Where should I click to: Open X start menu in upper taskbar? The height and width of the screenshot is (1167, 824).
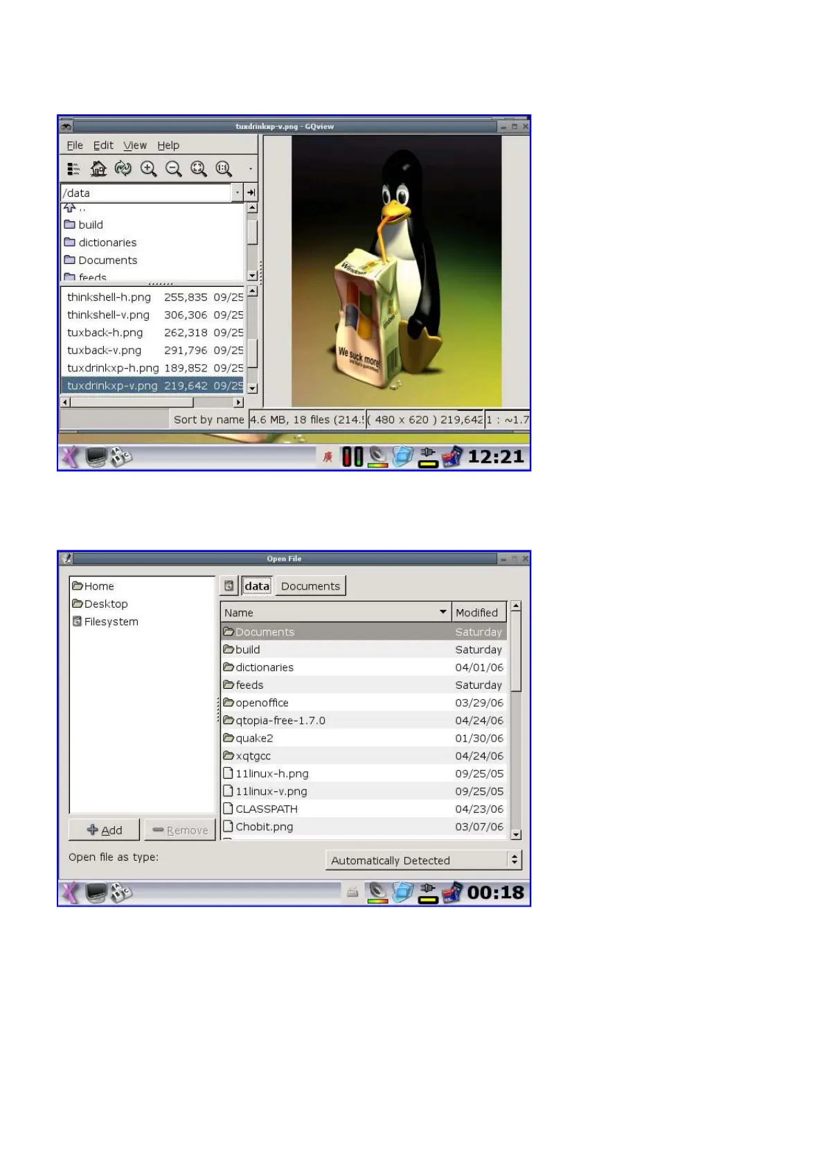(x=71, y=457)
